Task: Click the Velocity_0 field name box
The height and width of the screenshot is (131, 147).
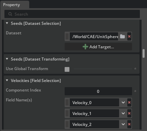Action: pos(94,102)
